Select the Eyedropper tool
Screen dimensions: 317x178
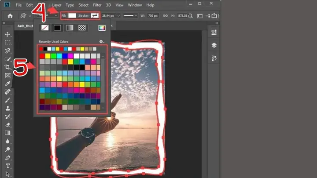(7, 84)
